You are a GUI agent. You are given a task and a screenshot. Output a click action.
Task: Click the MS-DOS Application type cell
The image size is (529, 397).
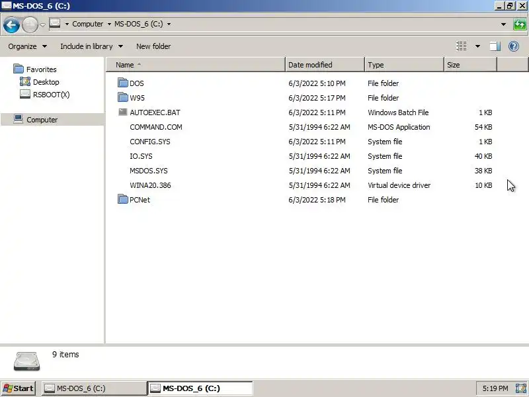coord(399,127)
